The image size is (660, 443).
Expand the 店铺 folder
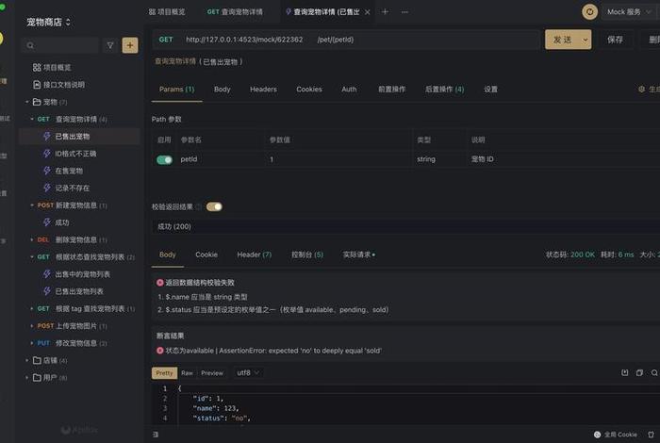[27, 361]
